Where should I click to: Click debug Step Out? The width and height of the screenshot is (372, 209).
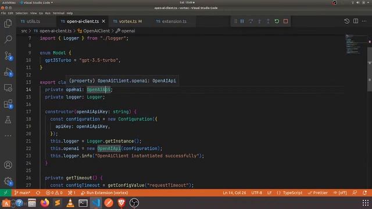(x=268, y=21)
